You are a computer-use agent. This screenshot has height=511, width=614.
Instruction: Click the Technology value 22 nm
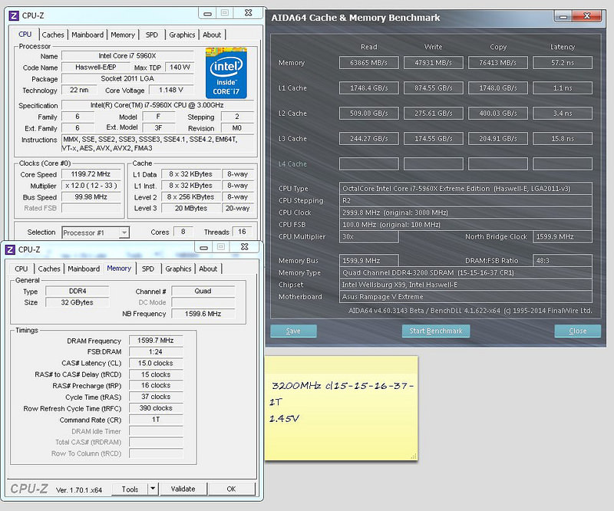click(79, 90)
